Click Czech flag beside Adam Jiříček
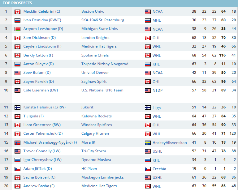 pyautogui.click(x=17, y=169)
